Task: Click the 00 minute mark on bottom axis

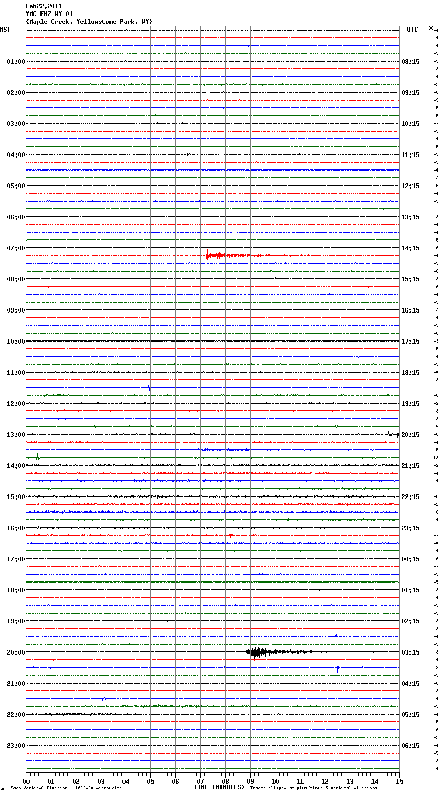Action: 26,781
